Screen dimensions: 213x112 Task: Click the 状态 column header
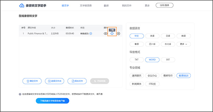82,28
